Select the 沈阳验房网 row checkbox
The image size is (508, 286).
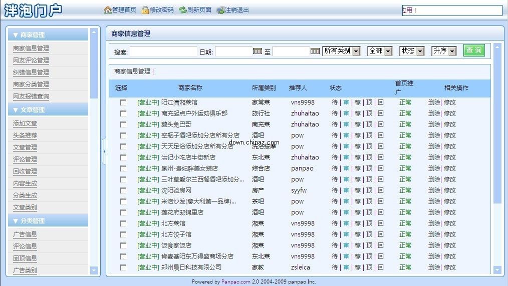[x=123, y=190]
